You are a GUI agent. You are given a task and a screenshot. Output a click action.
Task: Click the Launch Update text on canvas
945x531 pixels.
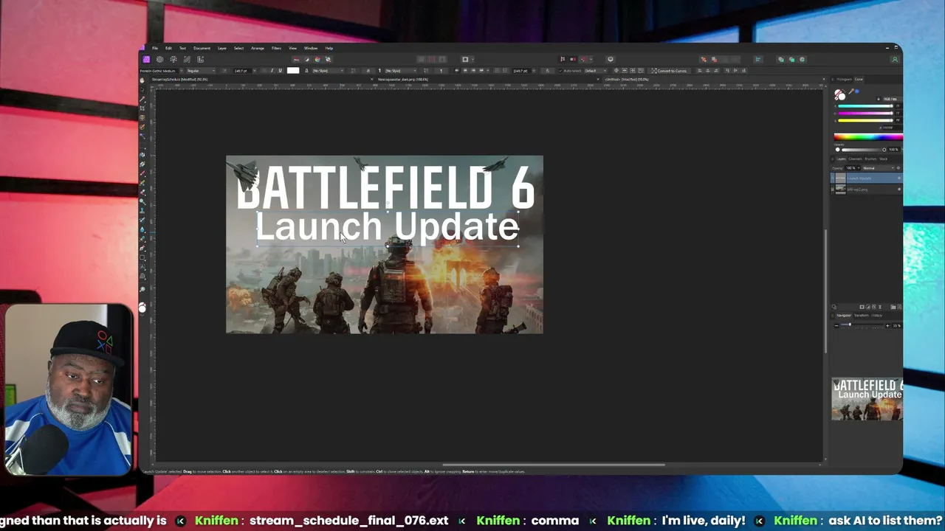coord(387,226)
